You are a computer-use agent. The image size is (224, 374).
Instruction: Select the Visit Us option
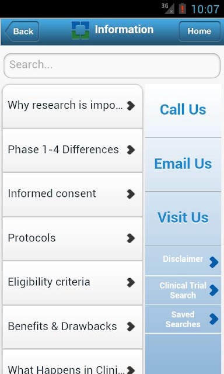click(x=183, y=219)
